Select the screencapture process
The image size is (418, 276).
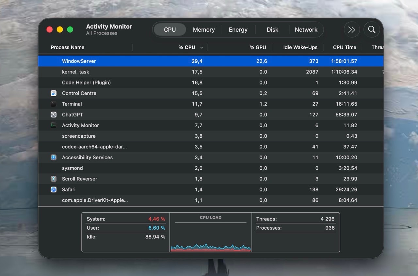(79, 136)
